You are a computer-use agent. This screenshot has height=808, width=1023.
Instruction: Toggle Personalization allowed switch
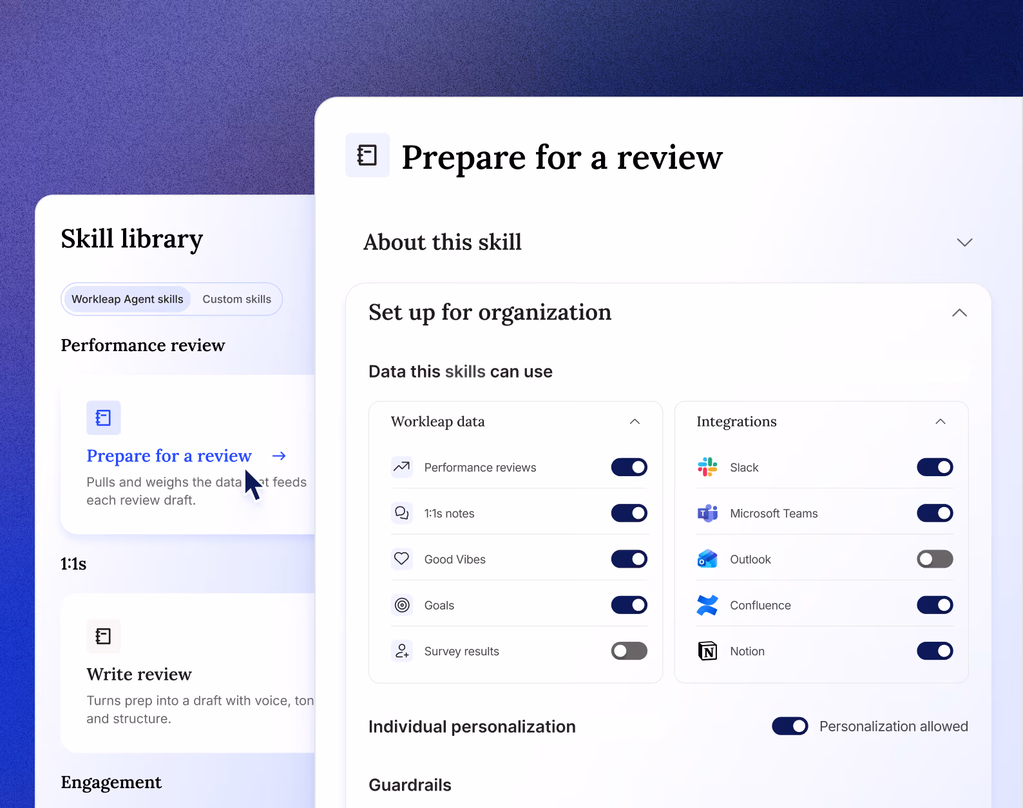tap(790, 726)
